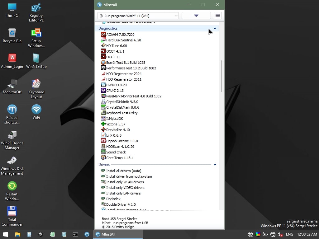
Task: Select the Reload shortcuts desktop icon
Action: 12,115
